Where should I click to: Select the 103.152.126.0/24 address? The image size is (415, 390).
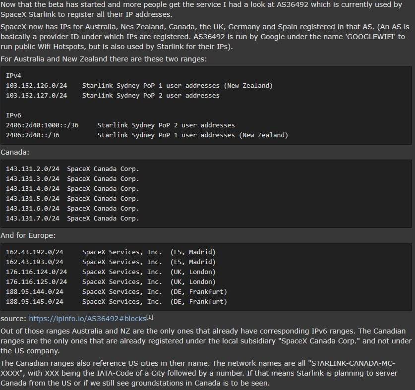pyautogui.click(x=37, y=86)
